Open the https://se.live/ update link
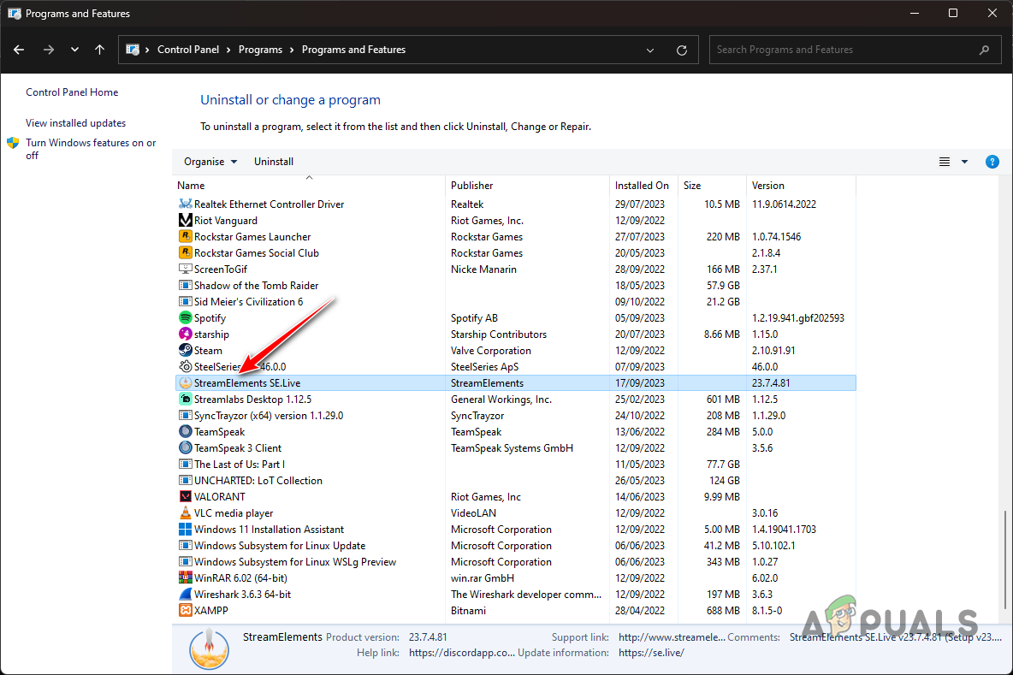Screen dimensions: 1013x675 (651, 653)
